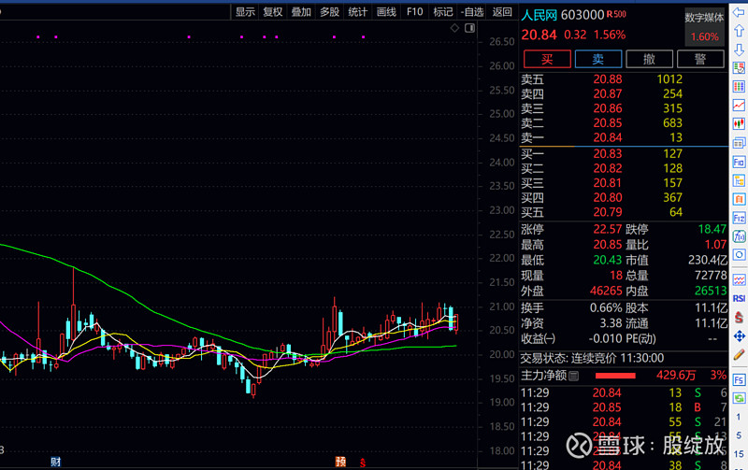Select the RSI indicator icon
The image size is (748, 470).
pyautogui.click(x=739, y=298)
